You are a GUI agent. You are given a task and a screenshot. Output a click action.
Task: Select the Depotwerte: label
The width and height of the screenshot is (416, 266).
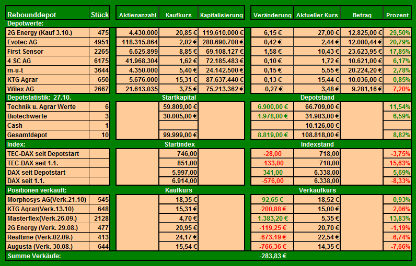point(25,23)
